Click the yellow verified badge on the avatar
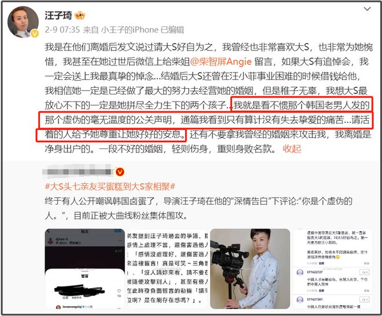This screenshot has width=382, height=316. click(x=35, y=33)
